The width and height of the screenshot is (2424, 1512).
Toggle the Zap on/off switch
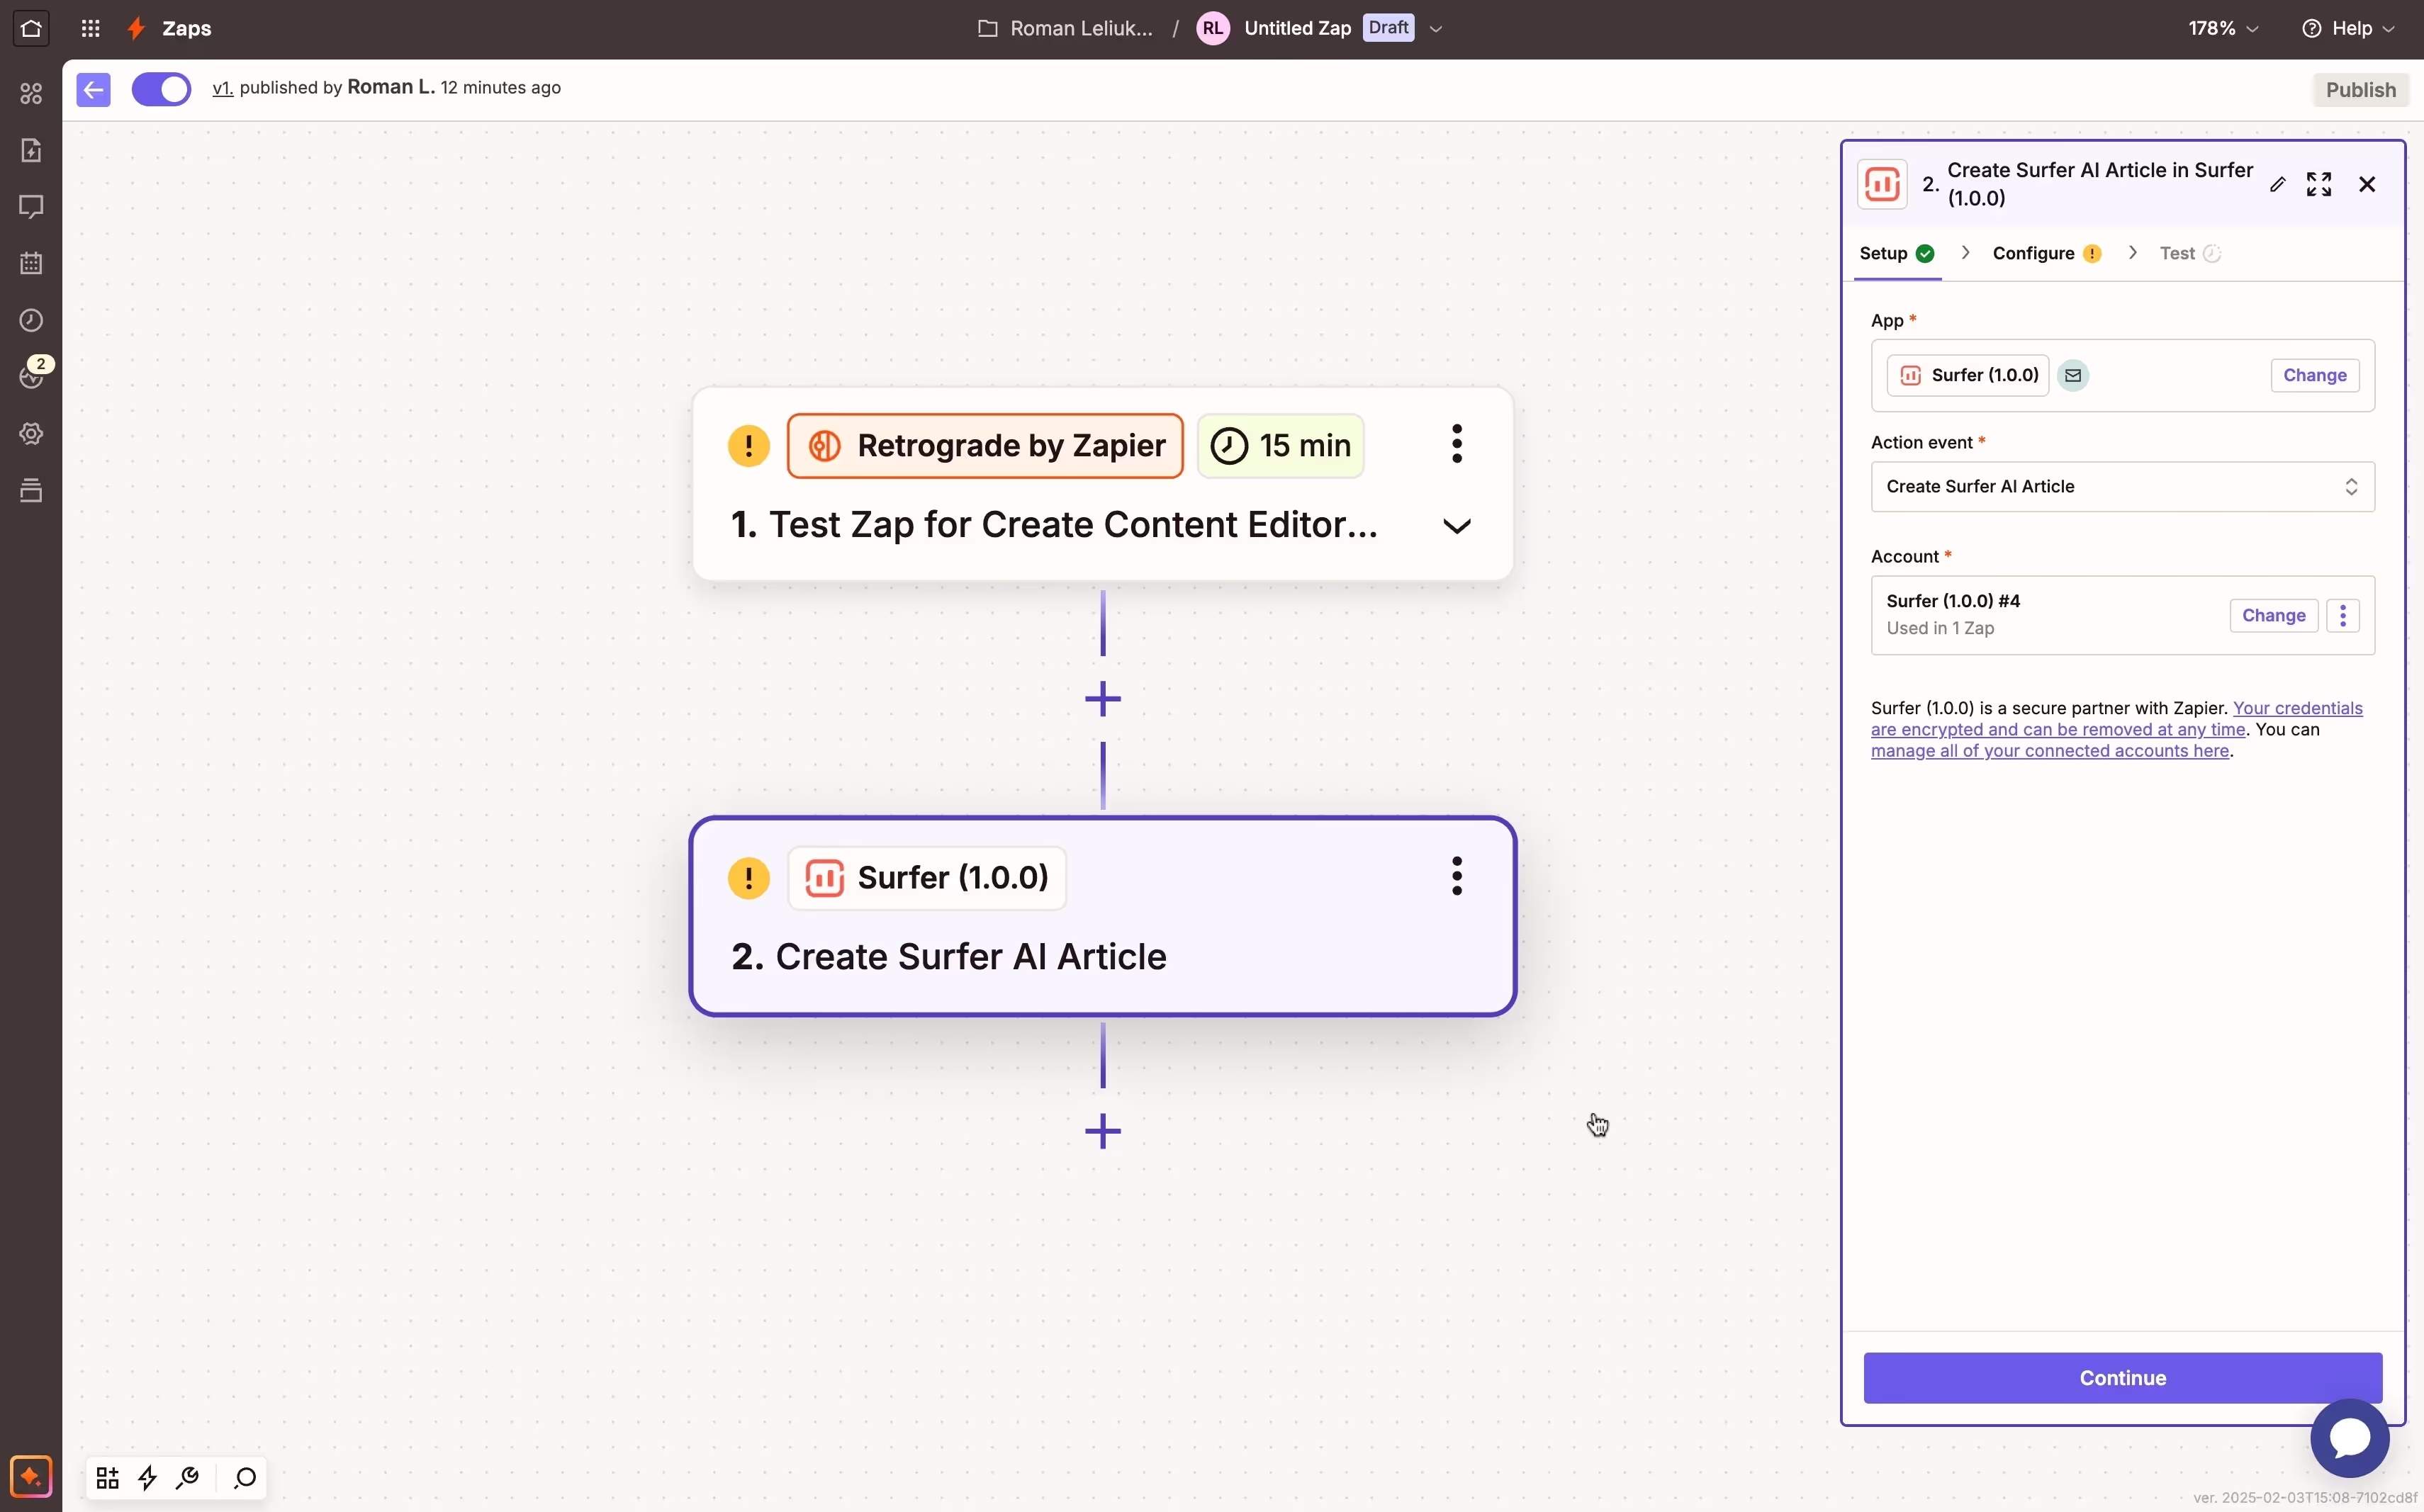tap(161, 90)
